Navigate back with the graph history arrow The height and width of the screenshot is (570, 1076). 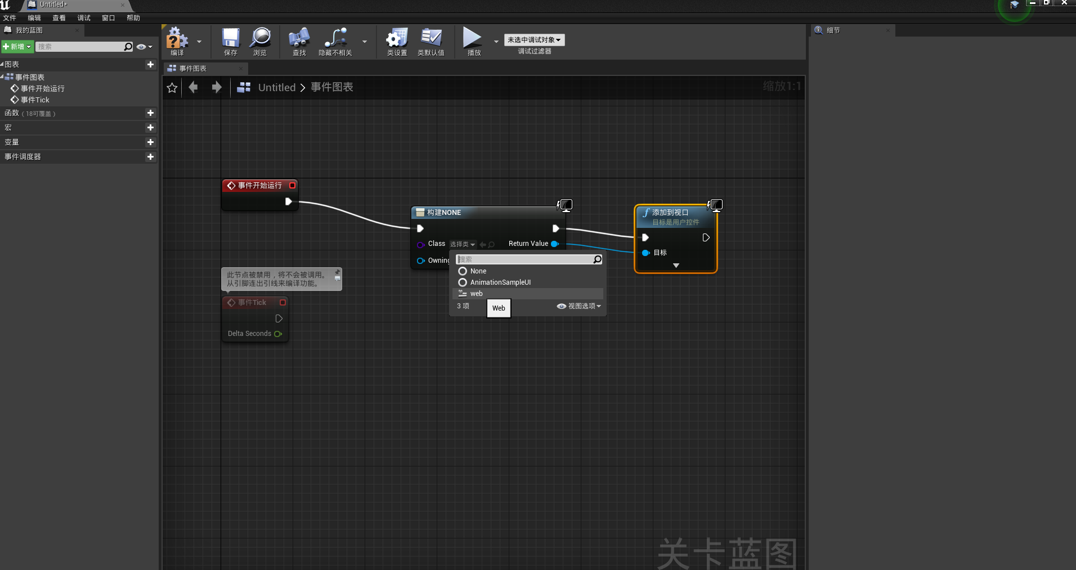tap(194, 87)
